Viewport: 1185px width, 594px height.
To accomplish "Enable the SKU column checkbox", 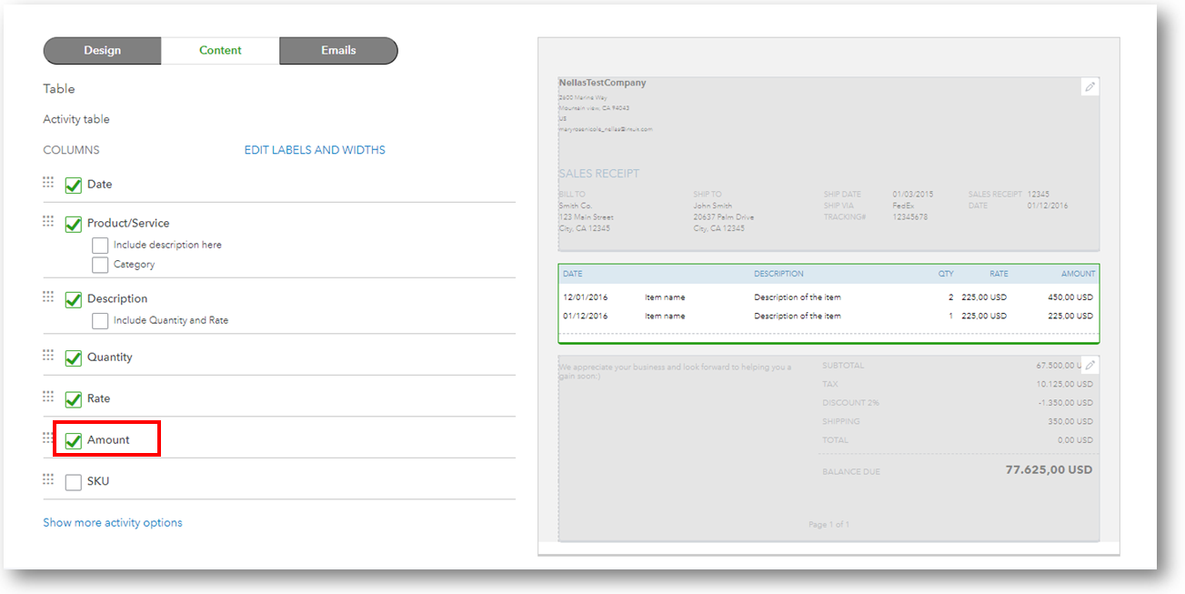I will click(x=74, y=482).
